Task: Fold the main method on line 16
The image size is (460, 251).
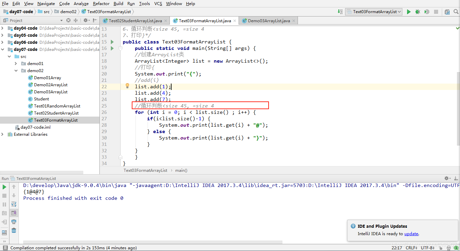Action: (121, 48)
